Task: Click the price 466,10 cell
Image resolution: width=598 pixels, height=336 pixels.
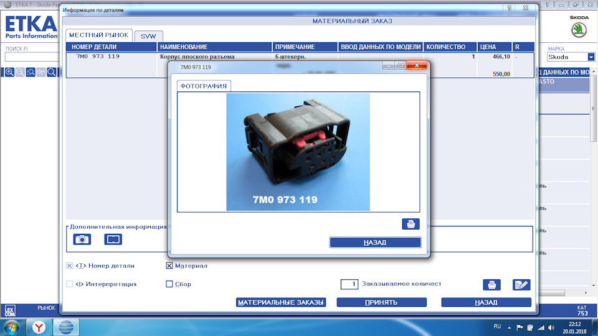Action: tap(501, 57)
